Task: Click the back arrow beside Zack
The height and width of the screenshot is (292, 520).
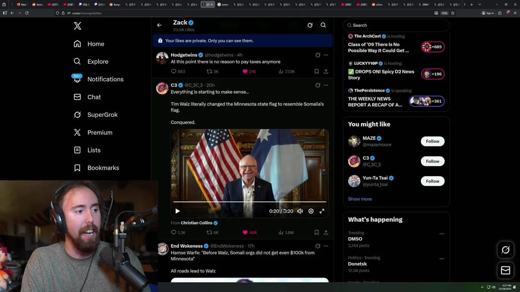Action: click(x=159, y=25)
